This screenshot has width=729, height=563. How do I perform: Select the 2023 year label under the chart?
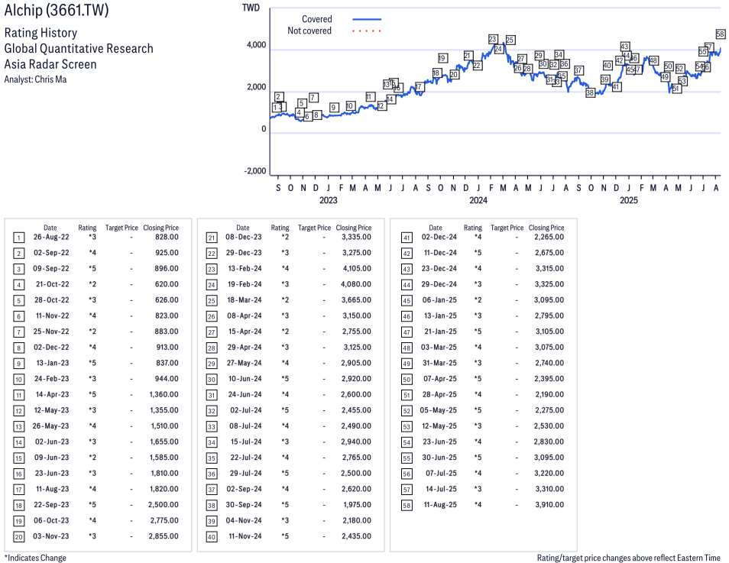tap(329, 200)
